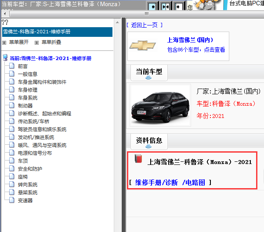The width and height of the screenshot is (264, 232).
Task: Click the robot mascot icon in the header
Action: (x=207, y=5)
